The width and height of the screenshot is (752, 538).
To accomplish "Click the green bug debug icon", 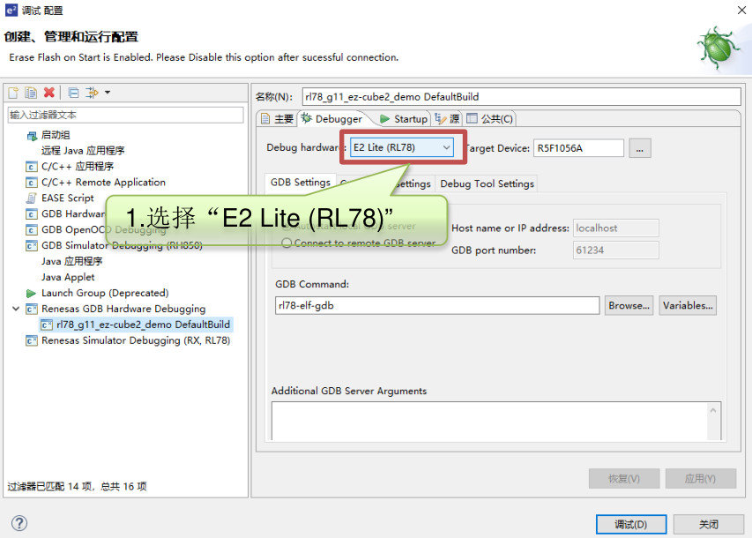I will (x=718, y=47).
